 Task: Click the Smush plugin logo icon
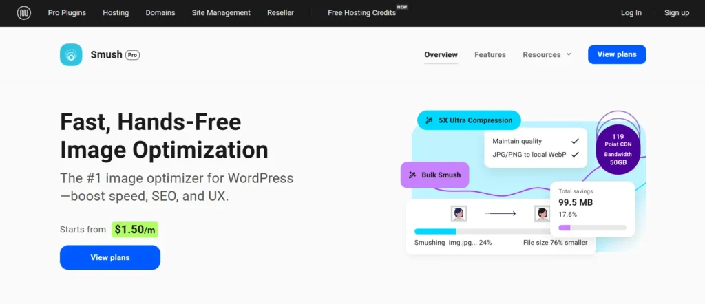pyautogui.click(x=71, y=55)
